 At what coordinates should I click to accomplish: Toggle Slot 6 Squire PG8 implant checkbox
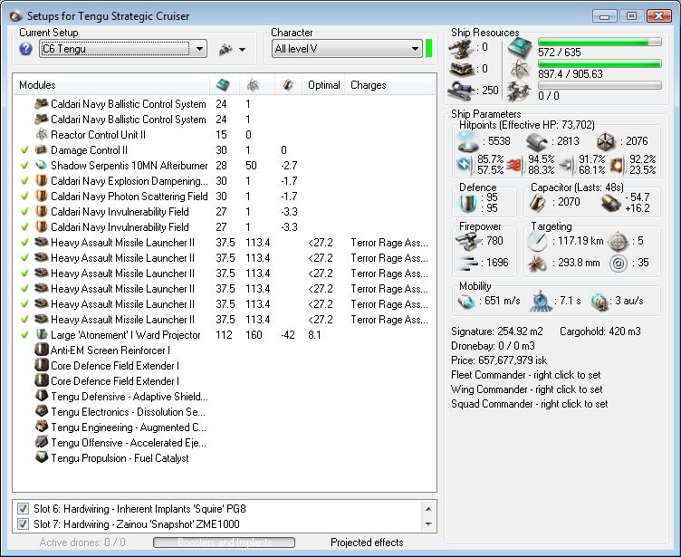click(x=23, y=508)
